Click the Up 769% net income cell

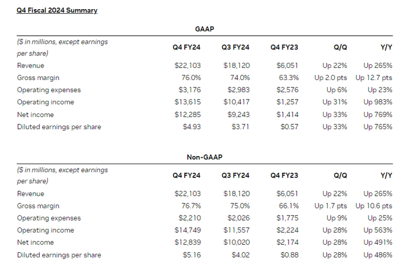378,114
